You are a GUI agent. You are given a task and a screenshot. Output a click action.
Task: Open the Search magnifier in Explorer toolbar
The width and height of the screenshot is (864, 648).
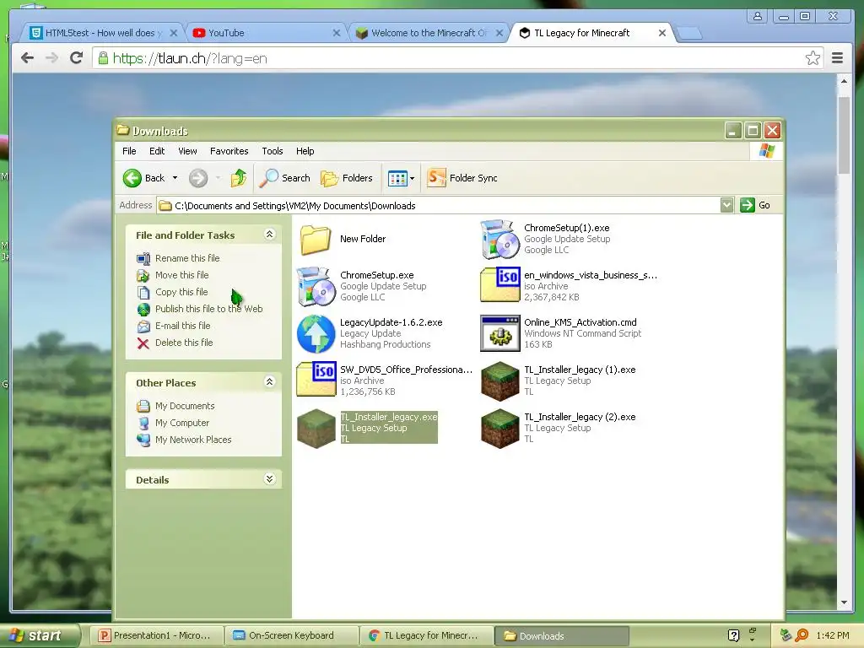269,178
